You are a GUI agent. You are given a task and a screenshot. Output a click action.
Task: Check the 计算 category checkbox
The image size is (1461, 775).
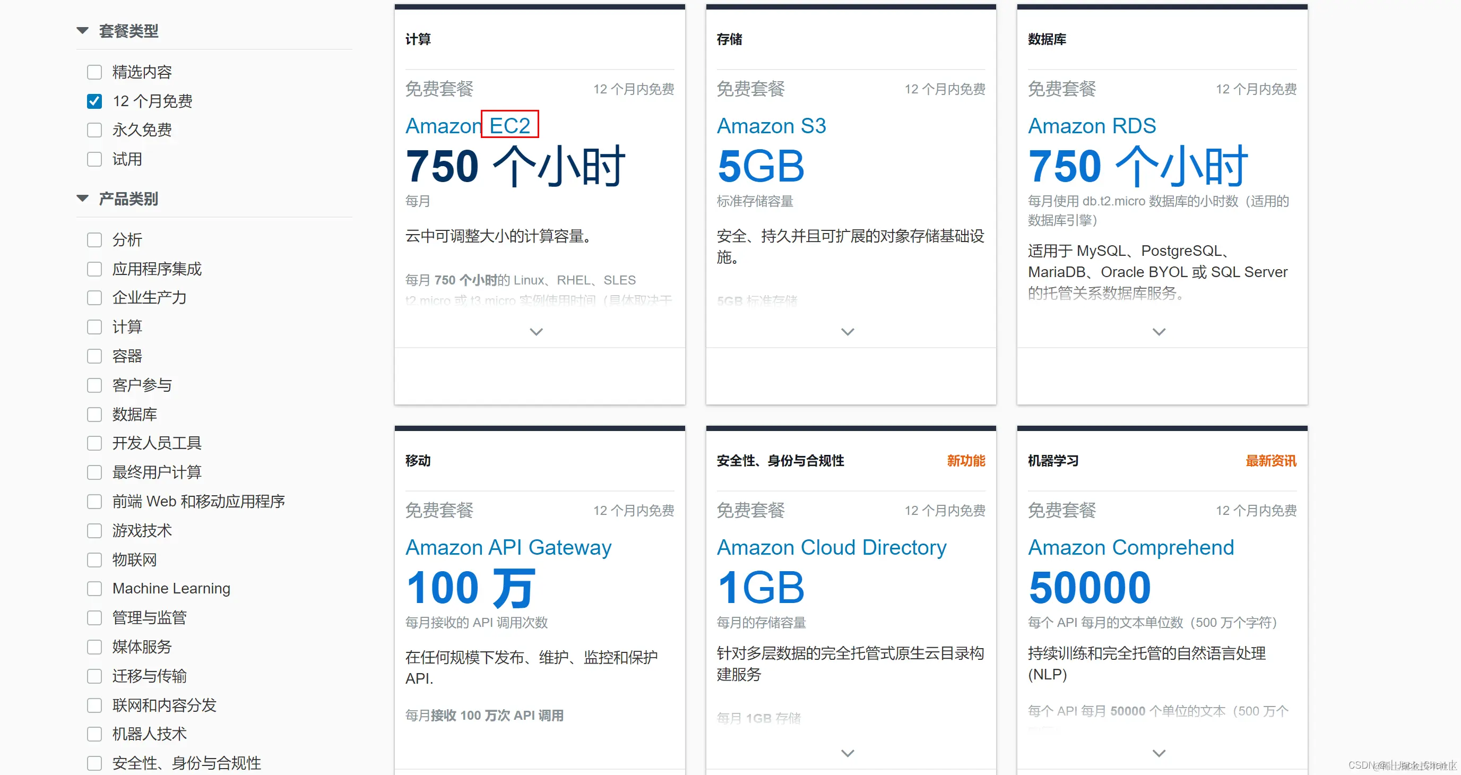point(94,327)
